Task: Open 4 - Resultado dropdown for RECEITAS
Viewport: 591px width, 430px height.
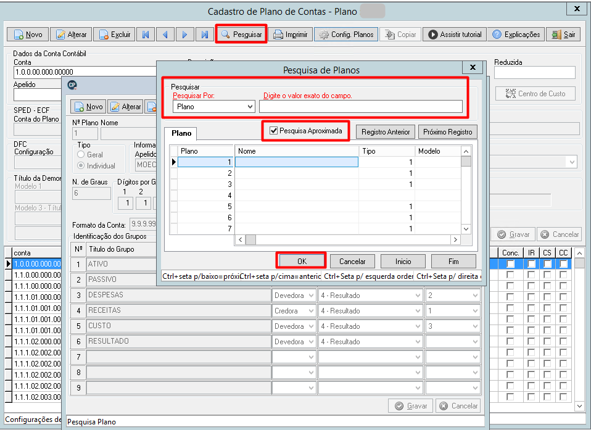Action: (x=371, y=311)
